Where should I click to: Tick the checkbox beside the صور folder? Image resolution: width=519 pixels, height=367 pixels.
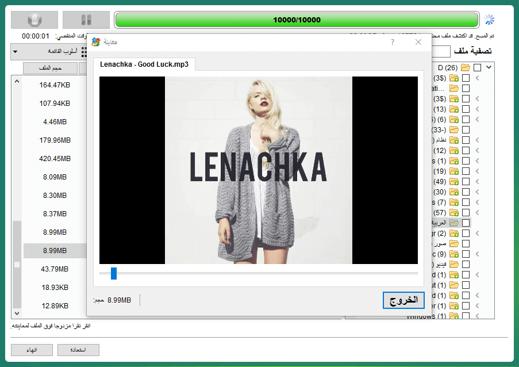pyautogui.click(x=466, y=244)
